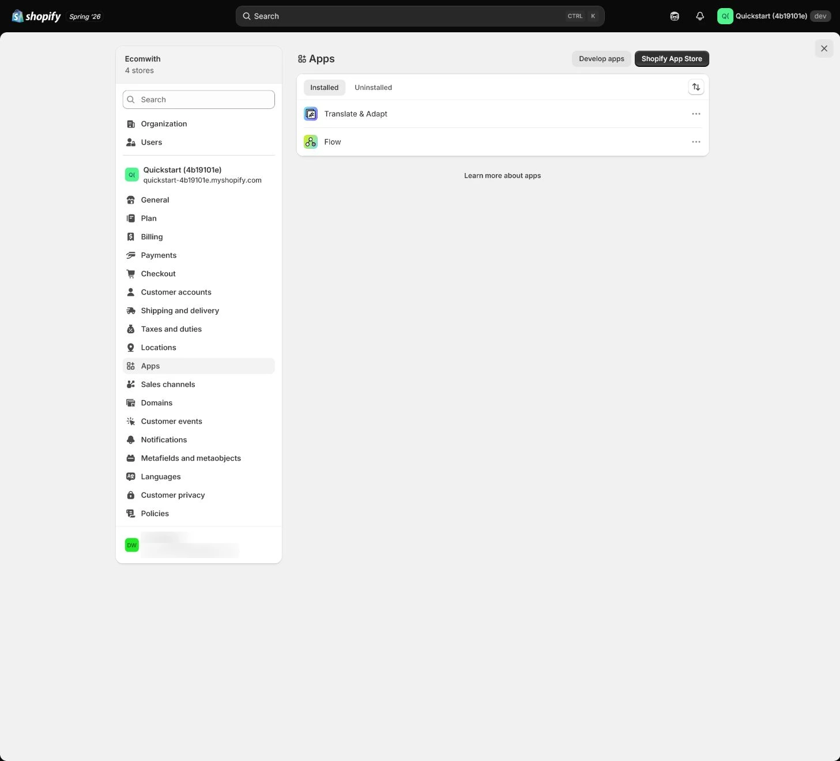
Task: Open Customer events settings
Action: coord(199,421)
